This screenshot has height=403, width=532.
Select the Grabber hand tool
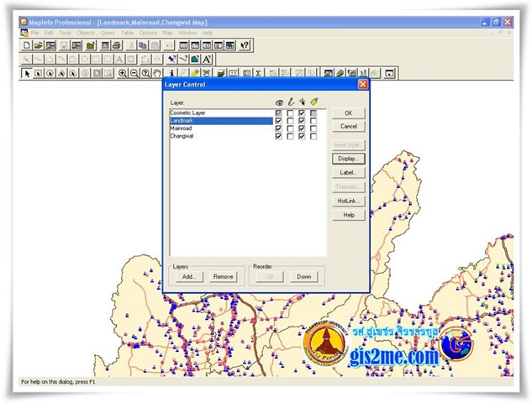click(157, 73)
